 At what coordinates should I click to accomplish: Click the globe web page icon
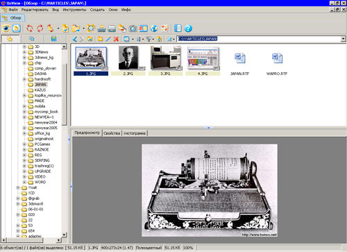154,28
